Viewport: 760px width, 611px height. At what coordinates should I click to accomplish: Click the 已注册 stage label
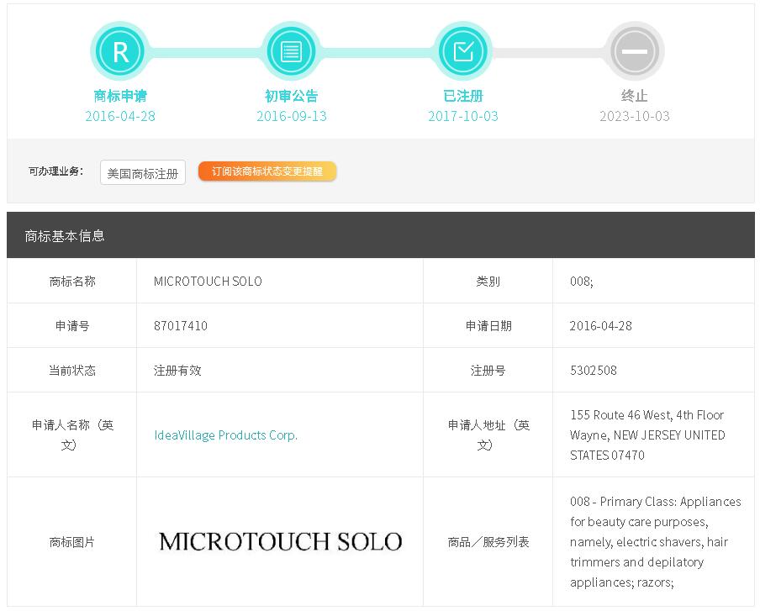pyautogui.click(x=463, y=96)
